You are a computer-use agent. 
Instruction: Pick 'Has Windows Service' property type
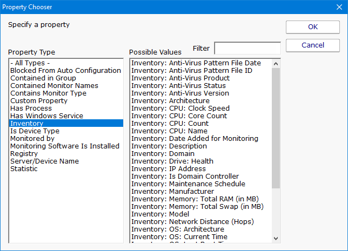[46, 116]
